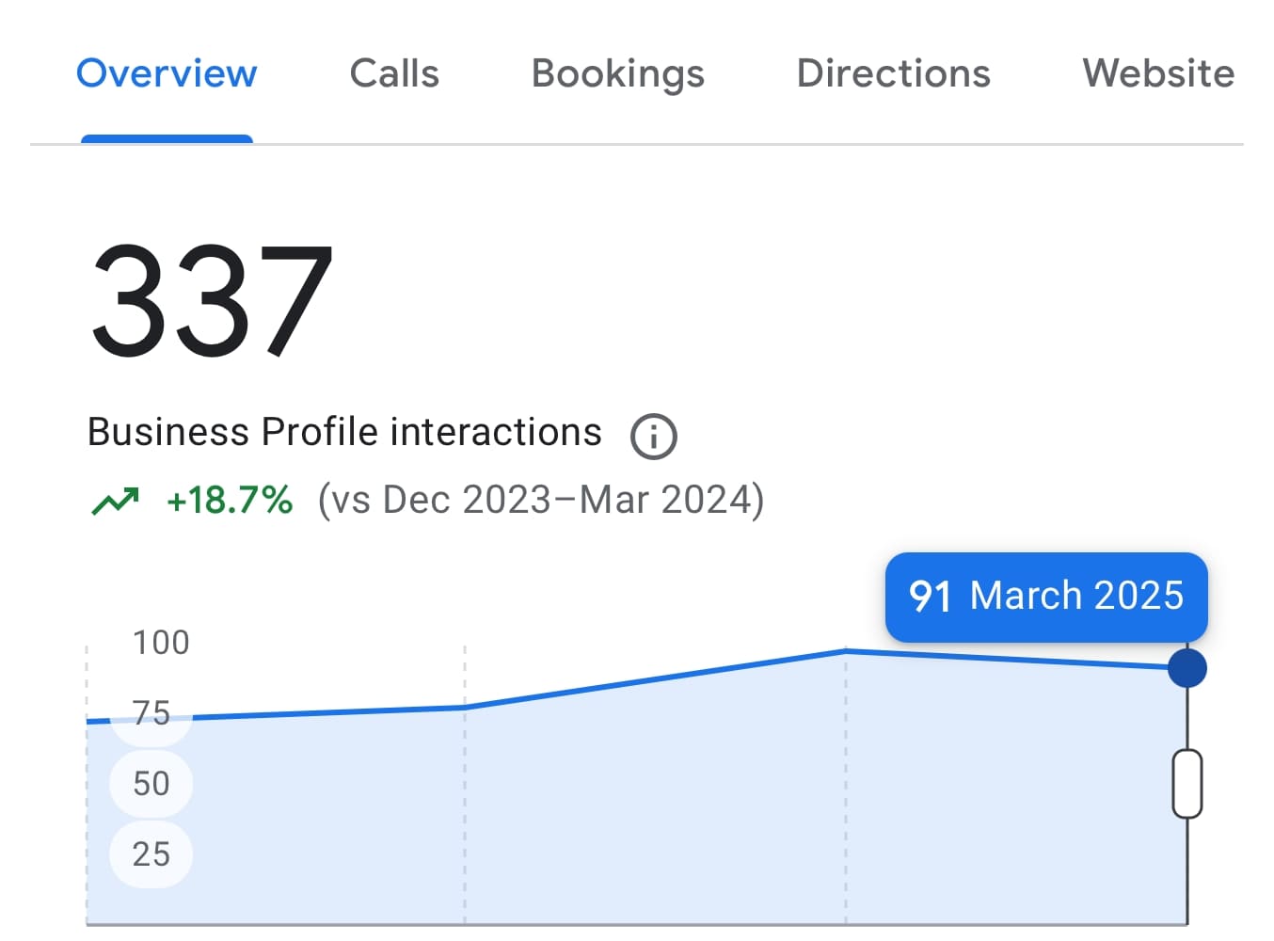This screenshot has height=941, width=1274.
Task: Click the 50 y-axis label bubble
Action: coord(151,784)
